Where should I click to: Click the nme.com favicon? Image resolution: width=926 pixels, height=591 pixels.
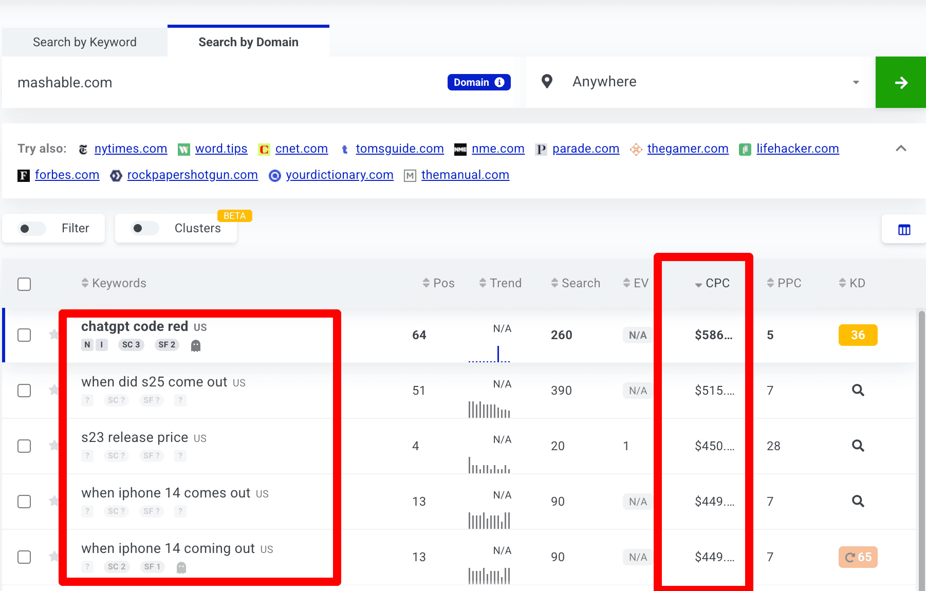coord(460,150)
